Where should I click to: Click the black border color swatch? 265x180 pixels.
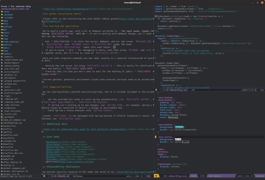click(x=185, y=142)
